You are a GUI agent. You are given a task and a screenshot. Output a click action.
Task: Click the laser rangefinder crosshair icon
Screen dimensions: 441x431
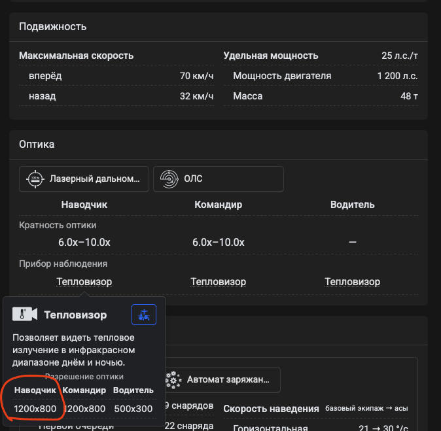[x=33, y=179]
